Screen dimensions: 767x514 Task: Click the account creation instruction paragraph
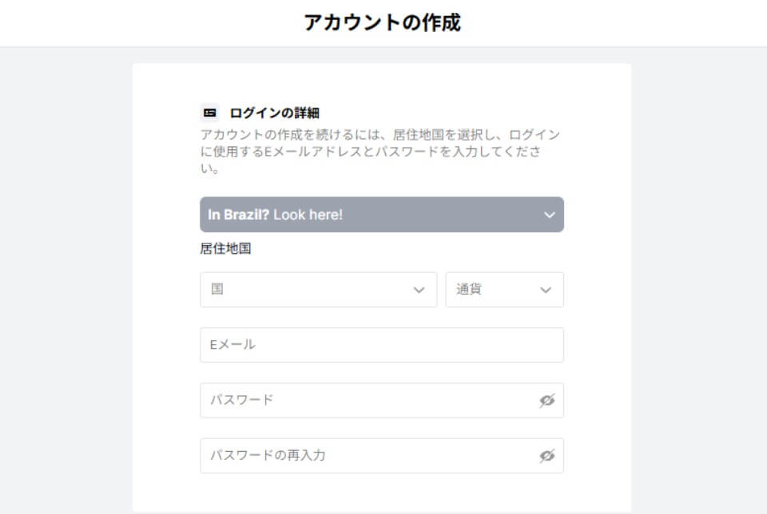tap(380, 151)
